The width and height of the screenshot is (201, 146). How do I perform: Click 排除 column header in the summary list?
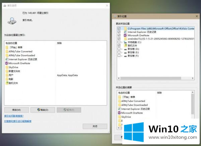159,93
